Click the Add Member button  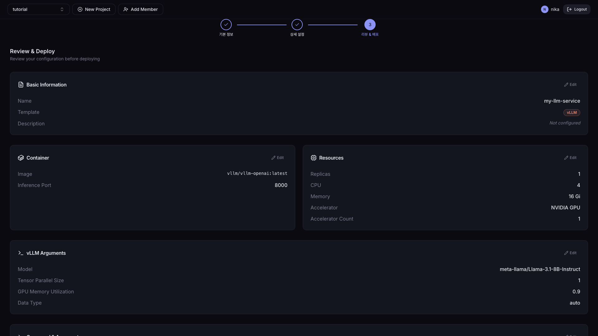point(140,9)
